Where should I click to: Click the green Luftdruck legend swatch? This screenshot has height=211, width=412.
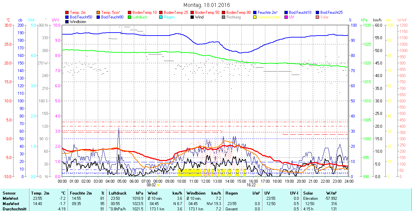point(130,17)
